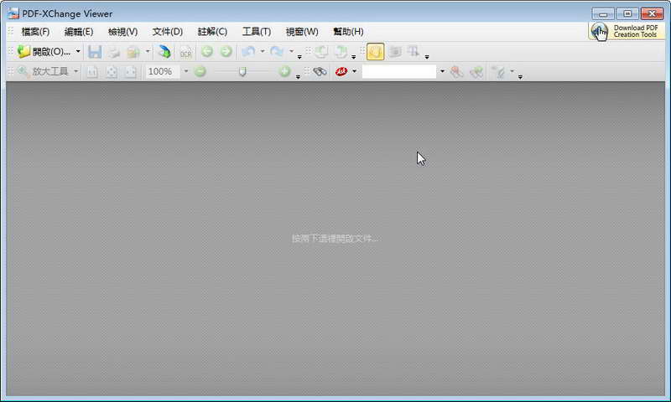Screen dimensions: 671x402
Task: Click the Email/send document icon
Action: click(133, 52)
